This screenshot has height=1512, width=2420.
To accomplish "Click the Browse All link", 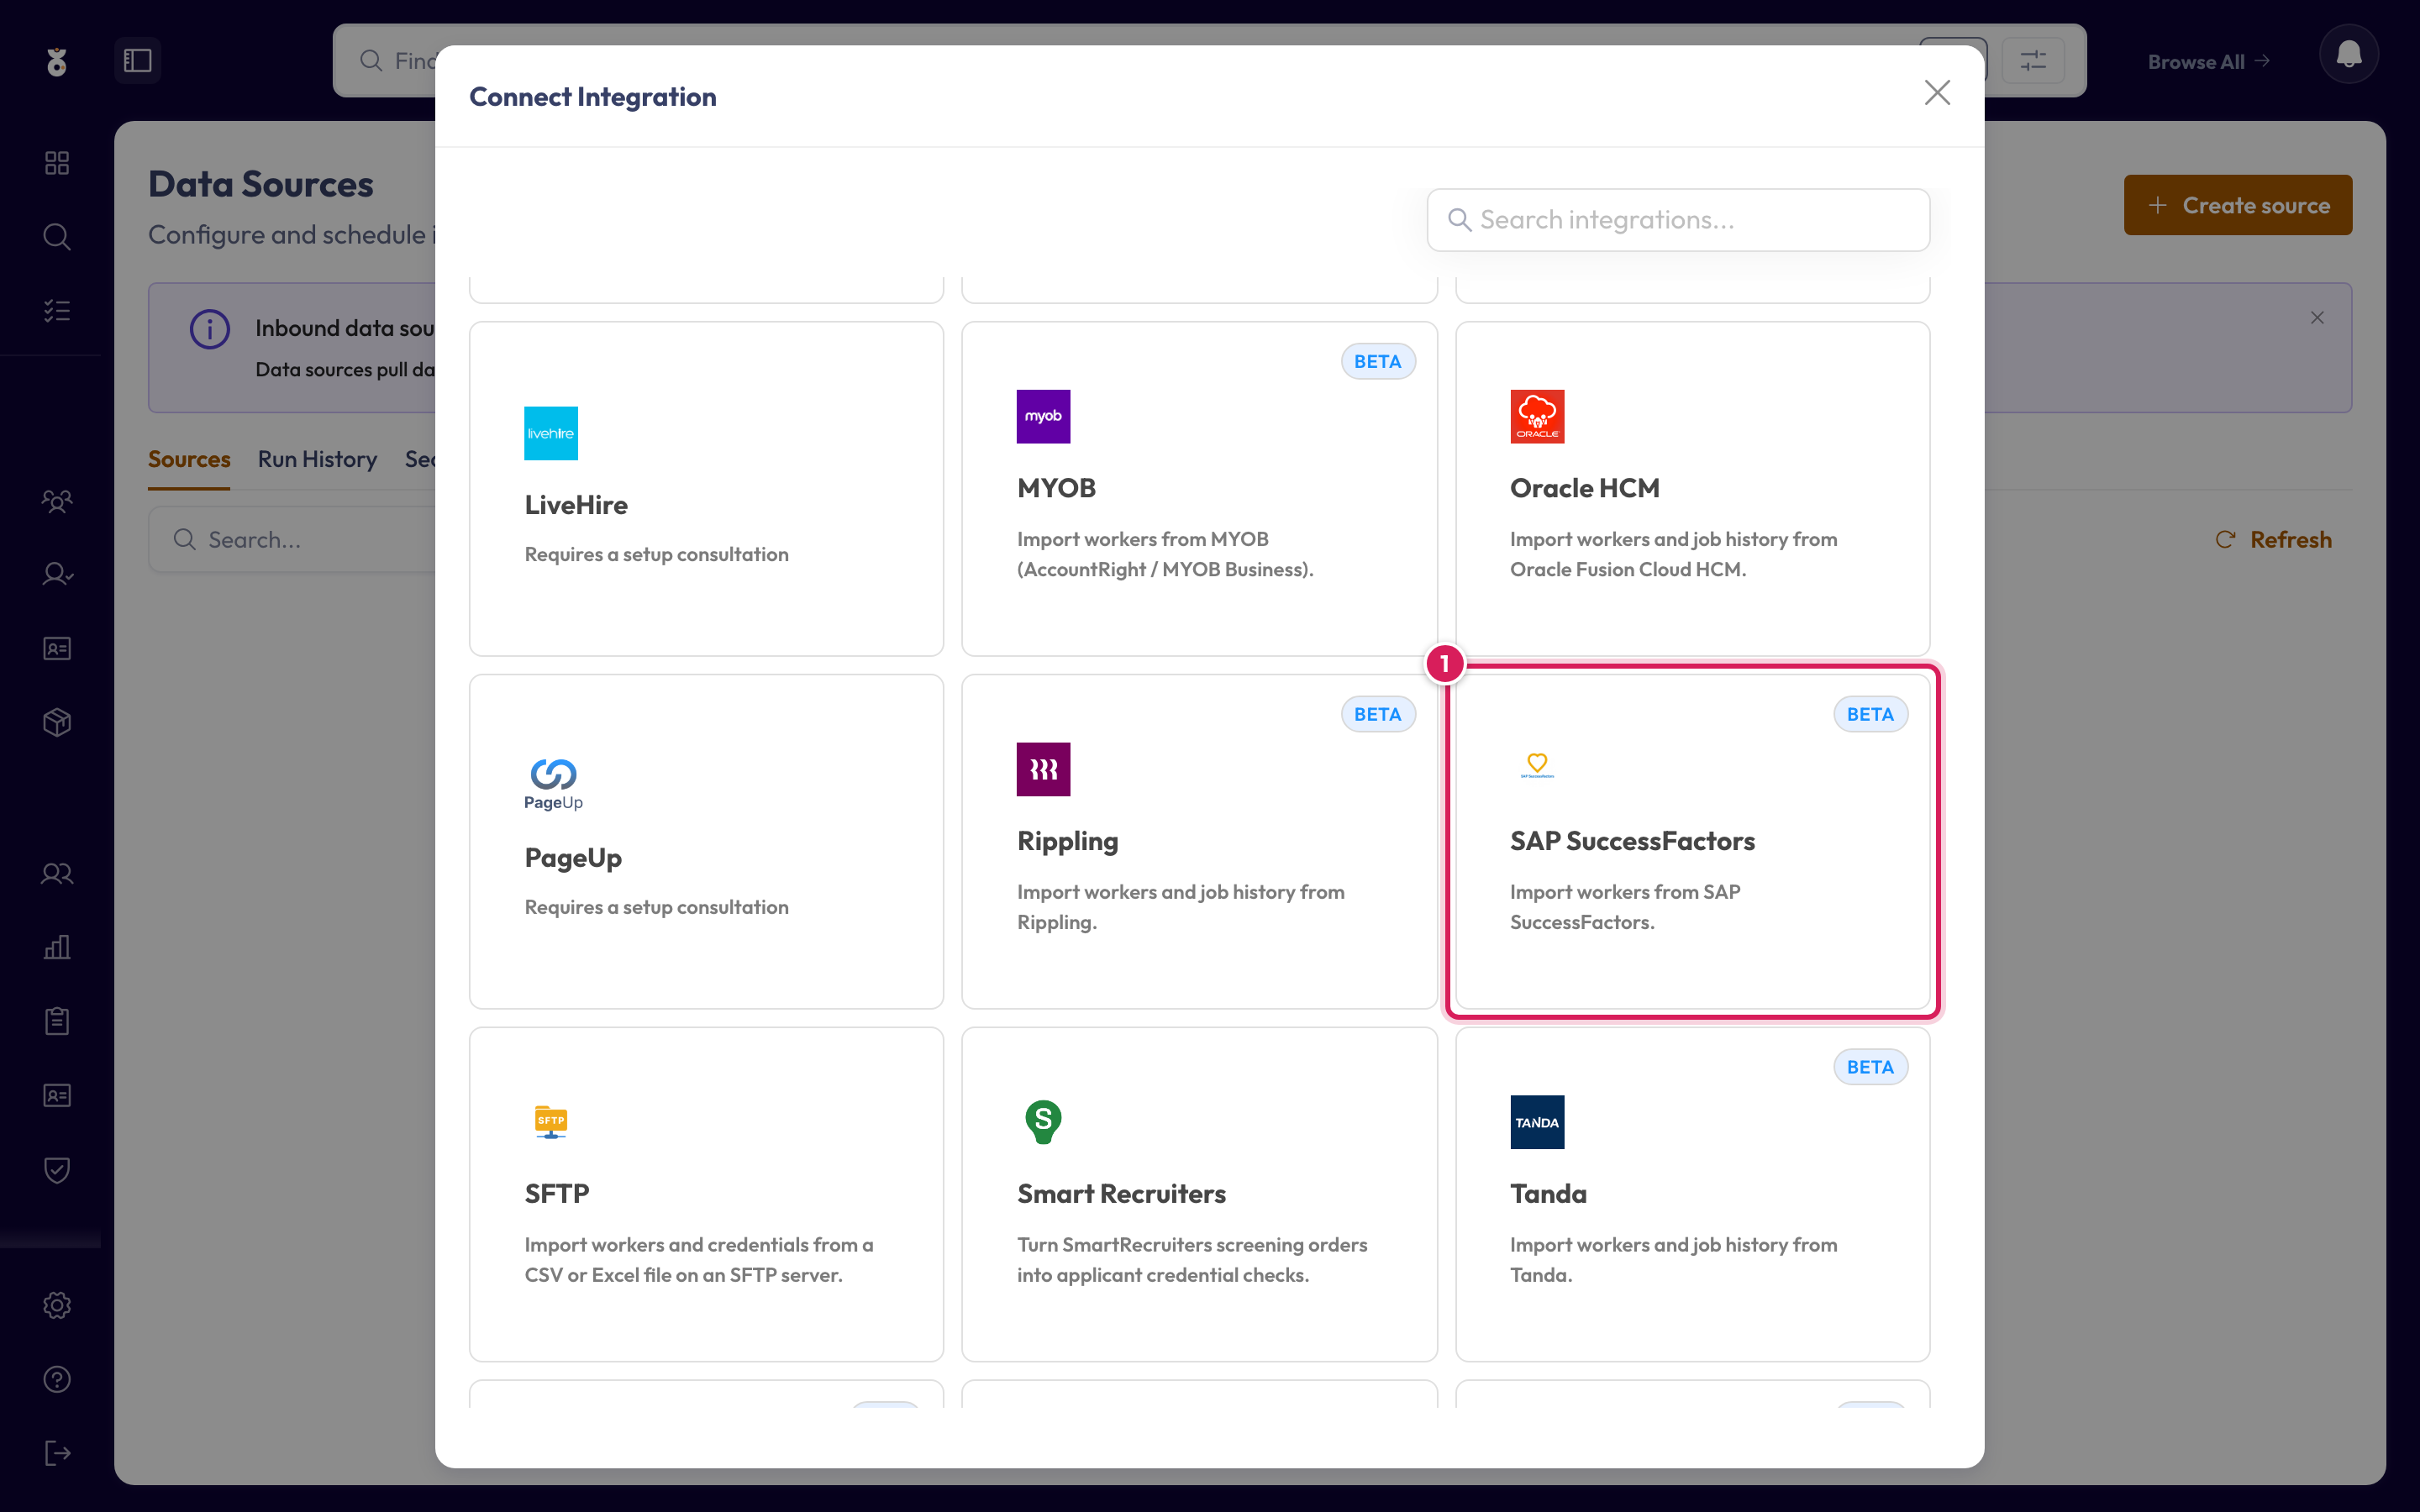I will coord(2209,61).
